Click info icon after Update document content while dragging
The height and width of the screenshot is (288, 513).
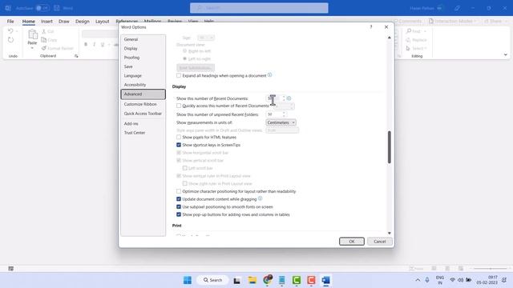click(x=260, y=198)
